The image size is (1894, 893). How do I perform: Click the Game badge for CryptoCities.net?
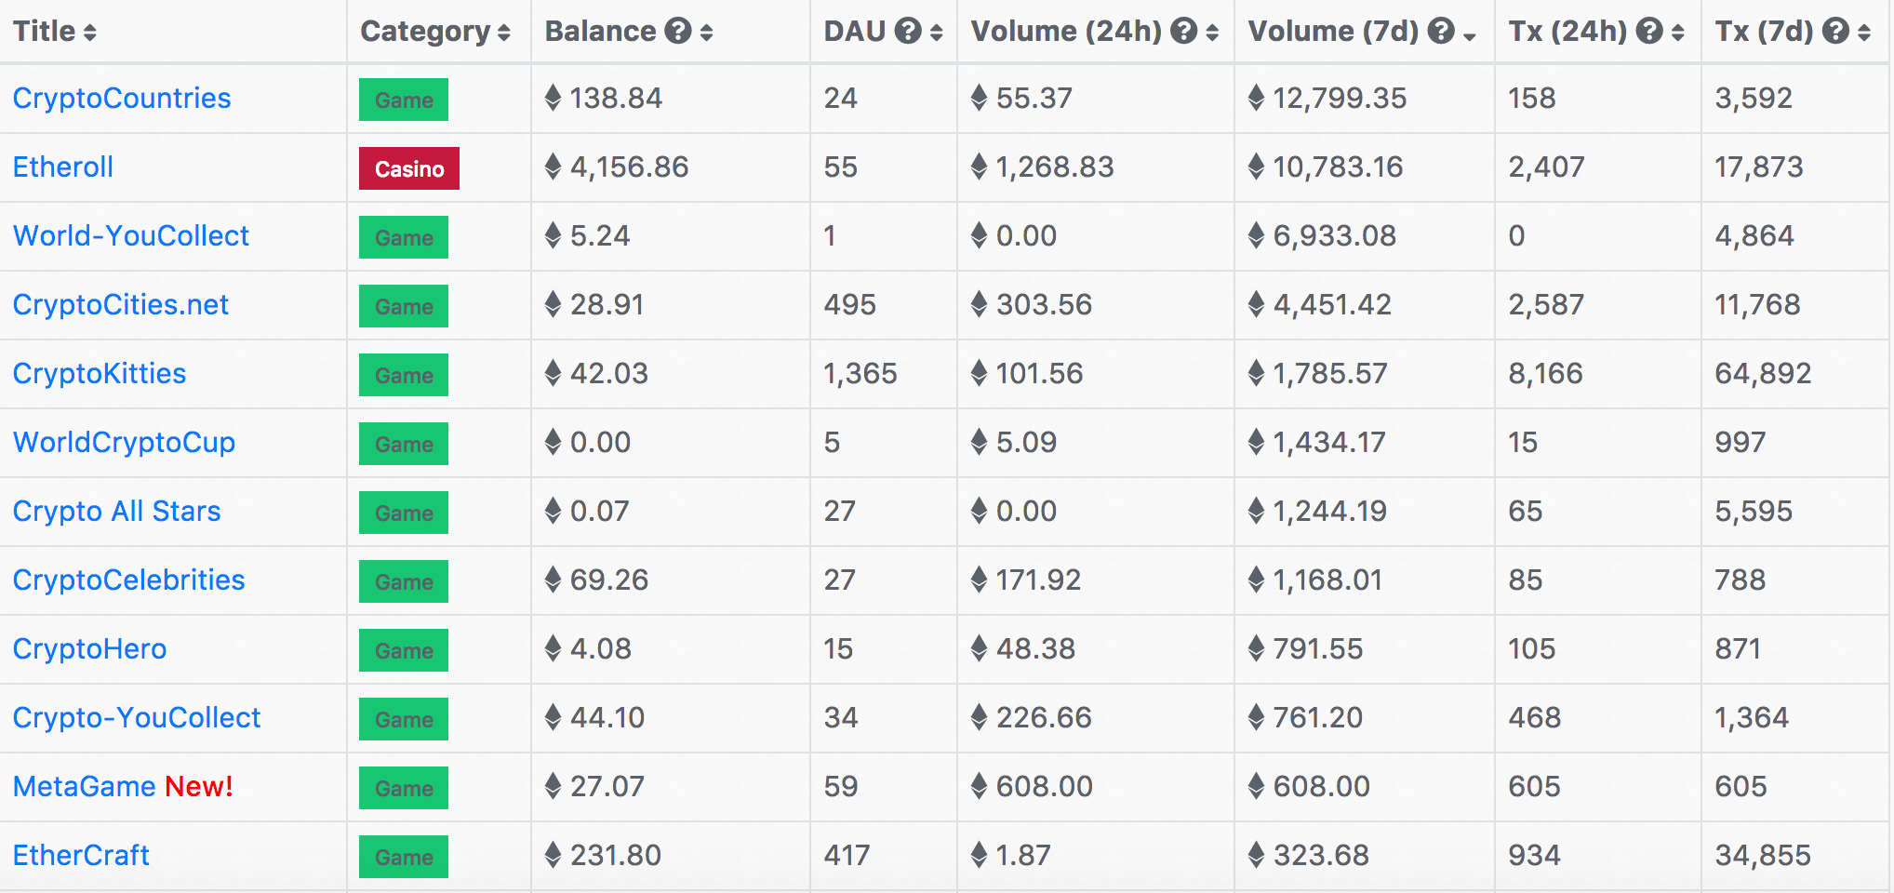[404, 306]
